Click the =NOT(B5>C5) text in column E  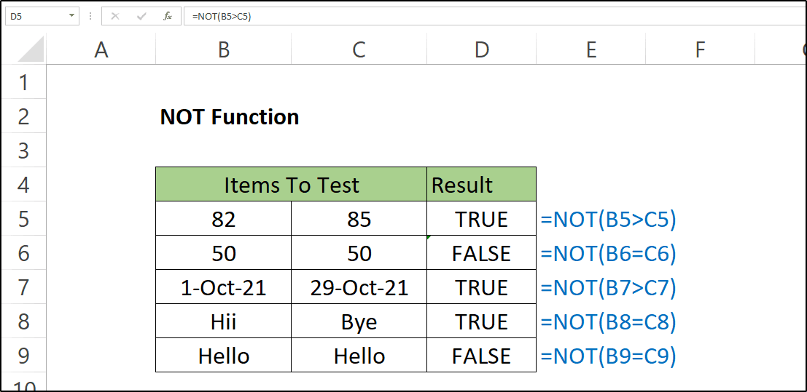[607, 220]
